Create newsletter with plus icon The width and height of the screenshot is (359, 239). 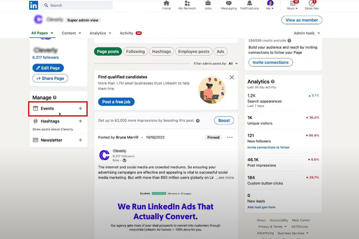click(80, 140)
